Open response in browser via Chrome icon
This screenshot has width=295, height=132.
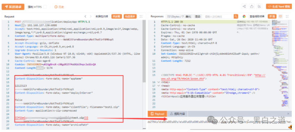[244, 17]
